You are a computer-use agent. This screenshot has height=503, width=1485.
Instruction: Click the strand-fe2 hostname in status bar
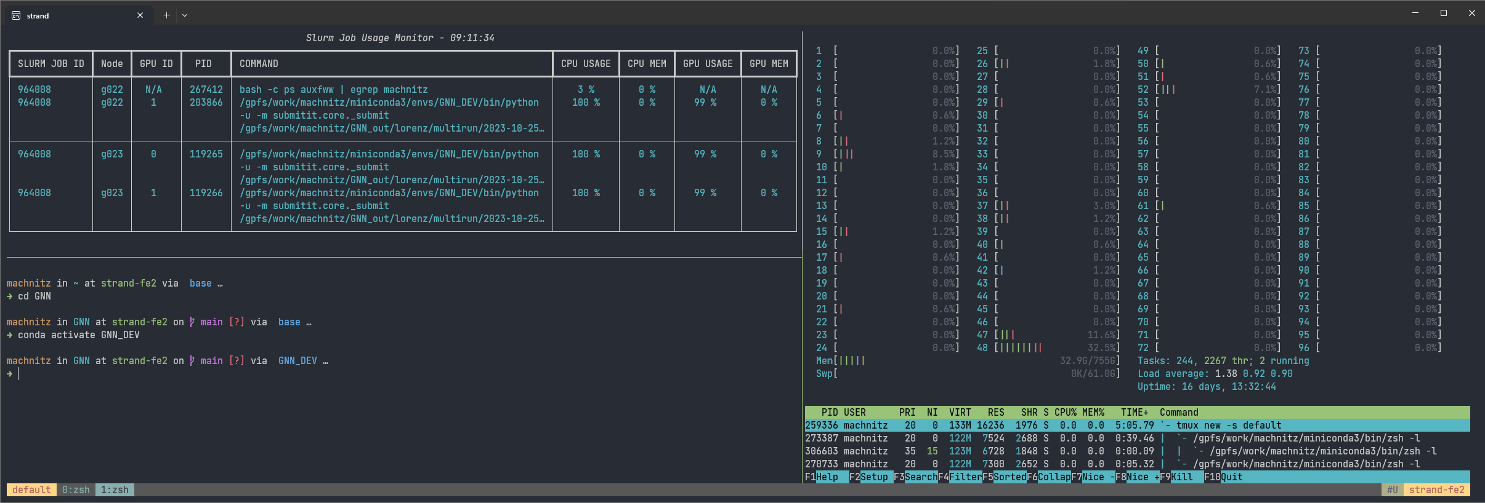pyautogui.click(x=1436, y=490)
